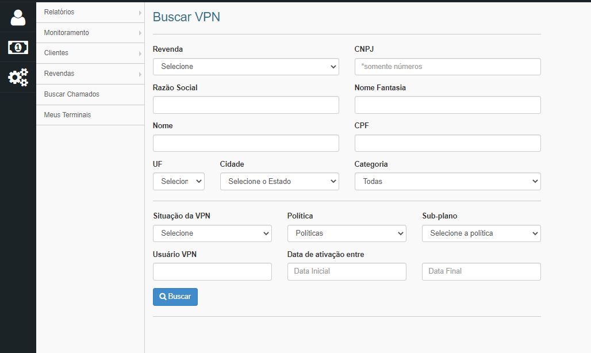Click the Buscar search button

point(175,297)
